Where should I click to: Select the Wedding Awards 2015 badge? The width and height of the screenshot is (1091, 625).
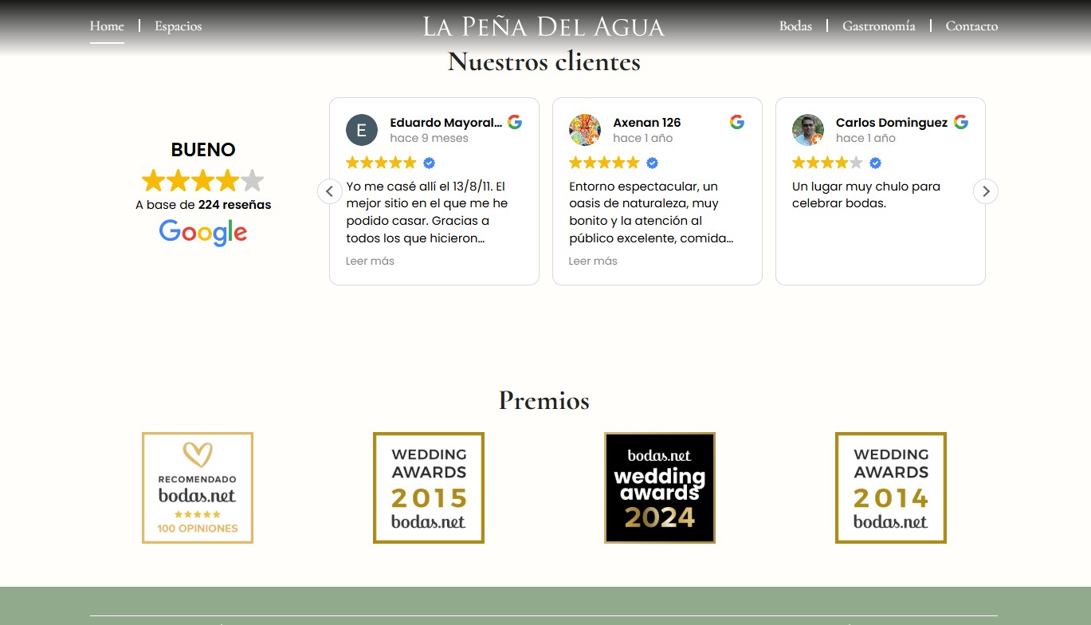click(x=429, y=488)
